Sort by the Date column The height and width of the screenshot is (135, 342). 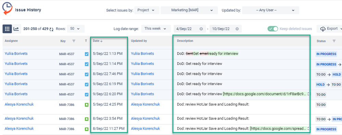(x=98, y=41)
